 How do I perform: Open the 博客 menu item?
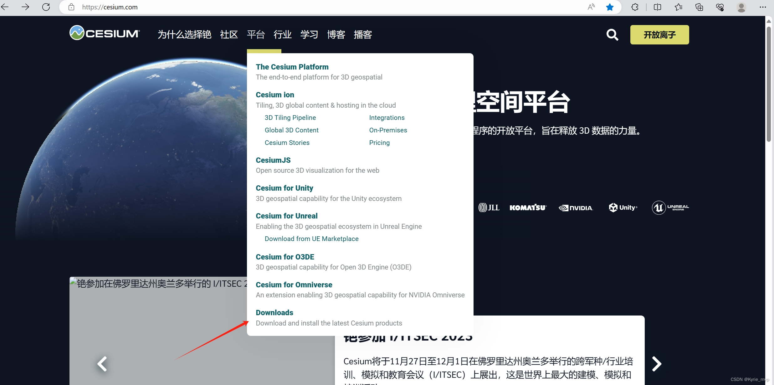point(336,35)
